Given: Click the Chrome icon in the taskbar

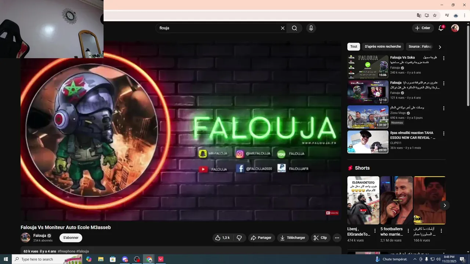Looking at the screenshot, I should (x=149, y=259).
